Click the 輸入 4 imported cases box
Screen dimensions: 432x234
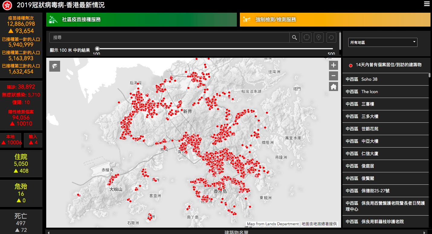pos(33,140)
